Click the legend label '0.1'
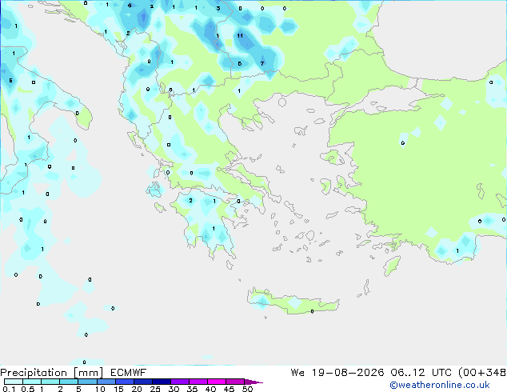This screenshot has width=507, height=392. coord(9,389)
